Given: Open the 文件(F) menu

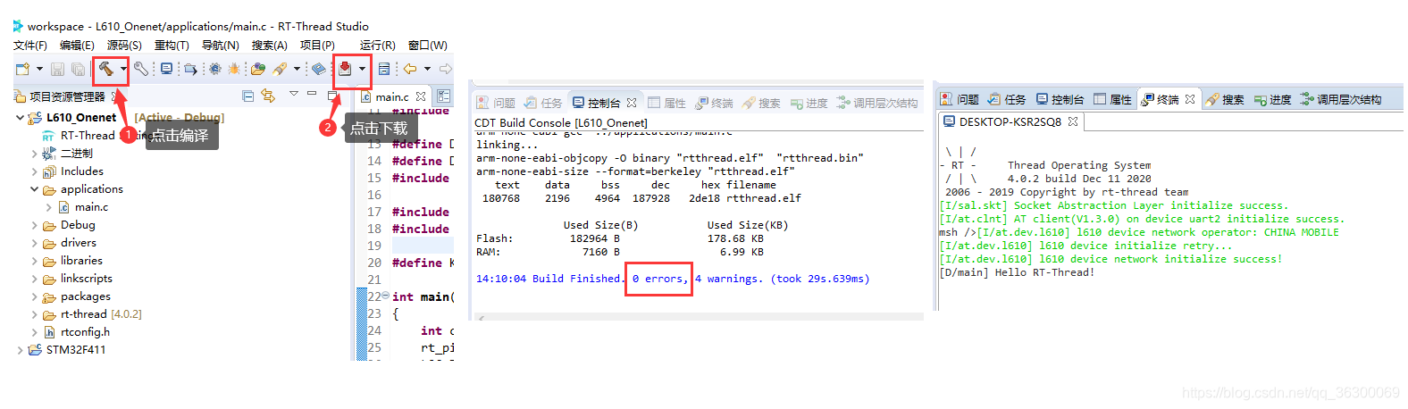Looking at the screenshot, I should pos(30,45).
